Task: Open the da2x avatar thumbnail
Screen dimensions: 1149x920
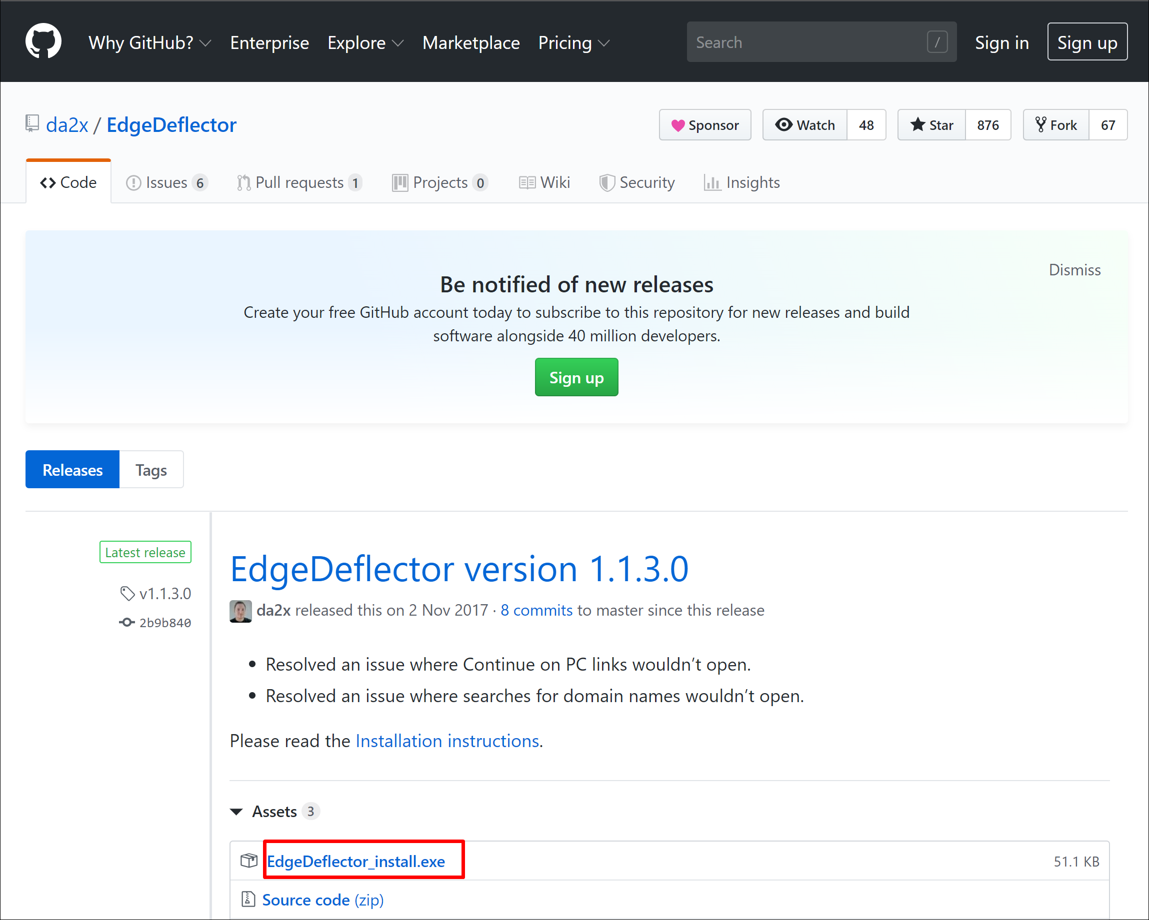Action: 240,611
